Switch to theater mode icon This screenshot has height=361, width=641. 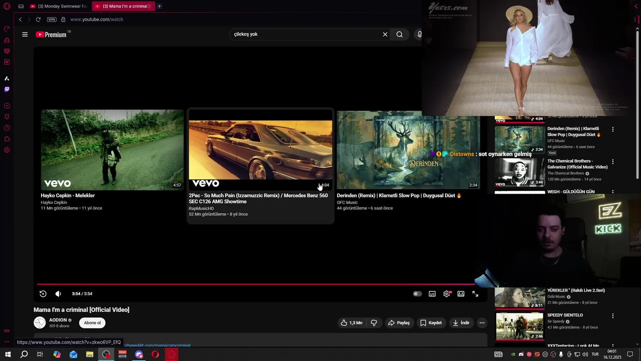tap(461, 294)
